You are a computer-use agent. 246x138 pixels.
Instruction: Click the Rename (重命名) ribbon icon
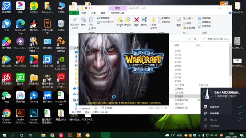144,20
